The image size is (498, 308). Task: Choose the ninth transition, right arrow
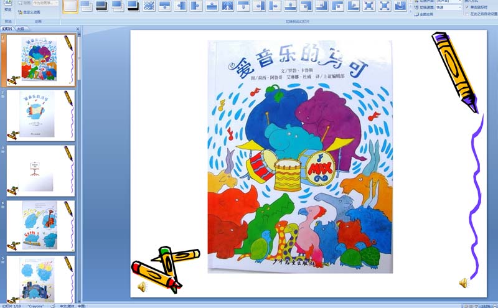pyautogui.click(x=196, y=6)
